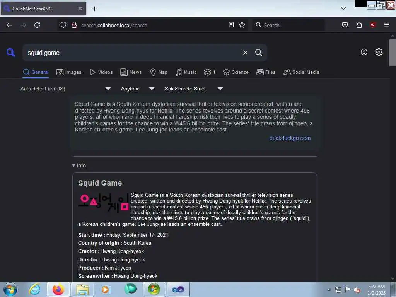Click the SearXNG magnifier logo
The height and width of the screenshot is (297, 396).
(x=11, y=53)
